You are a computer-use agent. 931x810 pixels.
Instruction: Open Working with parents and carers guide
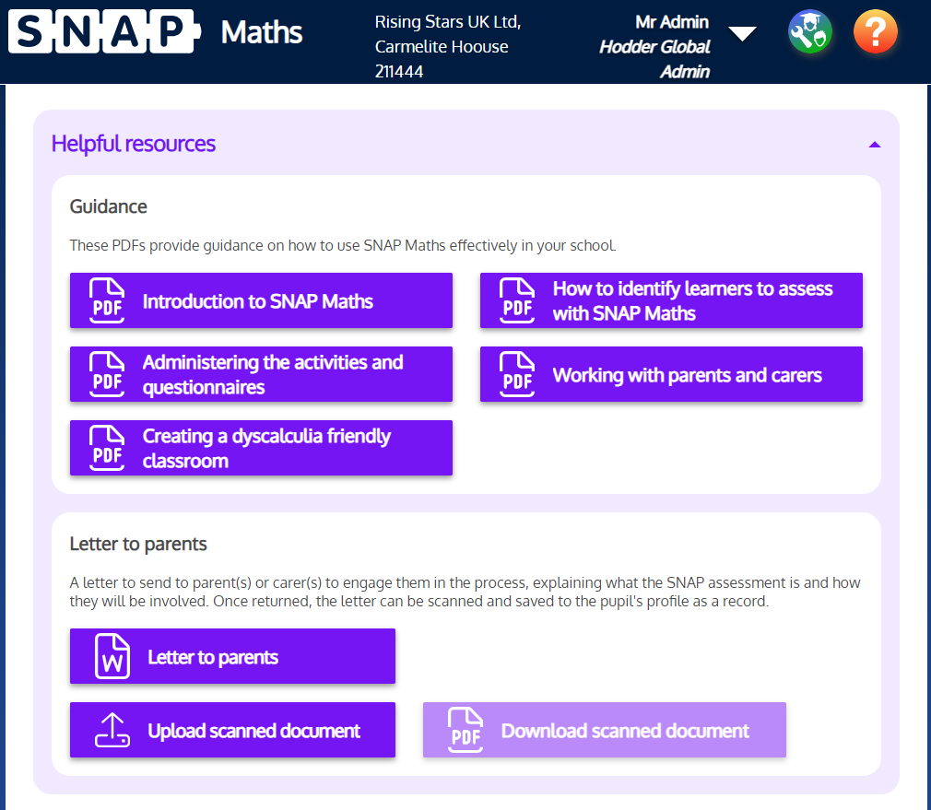pos(687,375)
